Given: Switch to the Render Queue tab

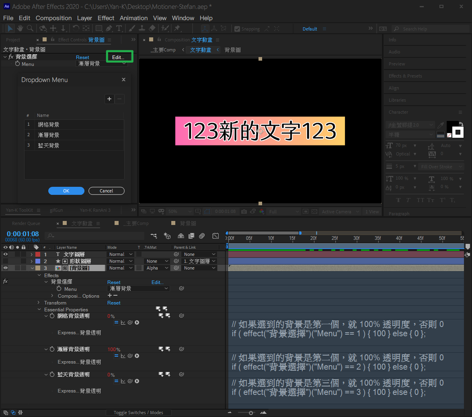Looking at the screenshot, I should (x=26, y=223).
